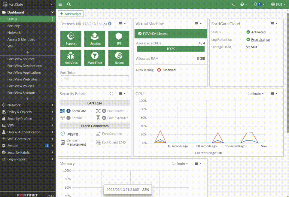Image resolution: width=289 pixels, height=197 pixels.
Task: Open the FGT user account dropdown
Action: (278, 4)
